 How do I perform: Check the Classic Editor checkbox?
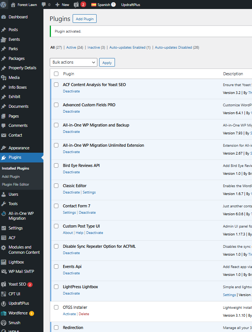click(56, 186)
